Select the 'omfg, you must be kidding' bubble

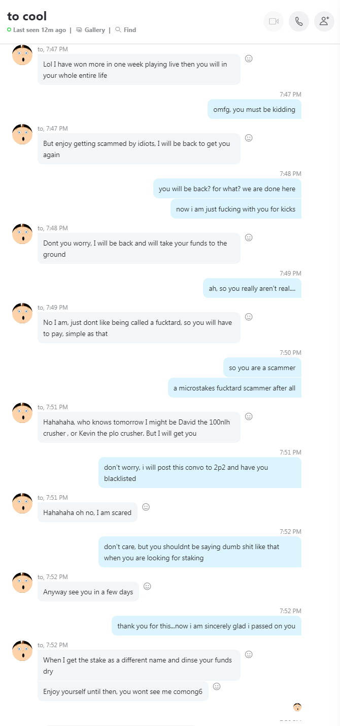254,109
